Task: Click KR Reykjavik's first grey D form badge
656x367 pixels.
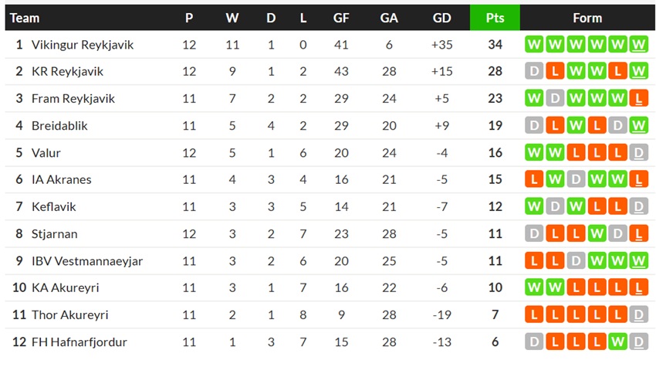Action: [x=534, y=71]
